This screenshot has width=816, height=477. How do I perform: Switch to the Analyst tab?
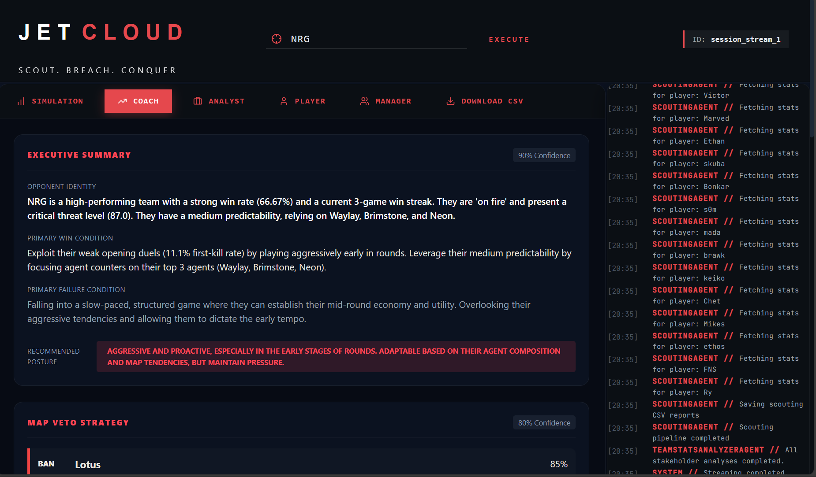[x=219, y=101]
